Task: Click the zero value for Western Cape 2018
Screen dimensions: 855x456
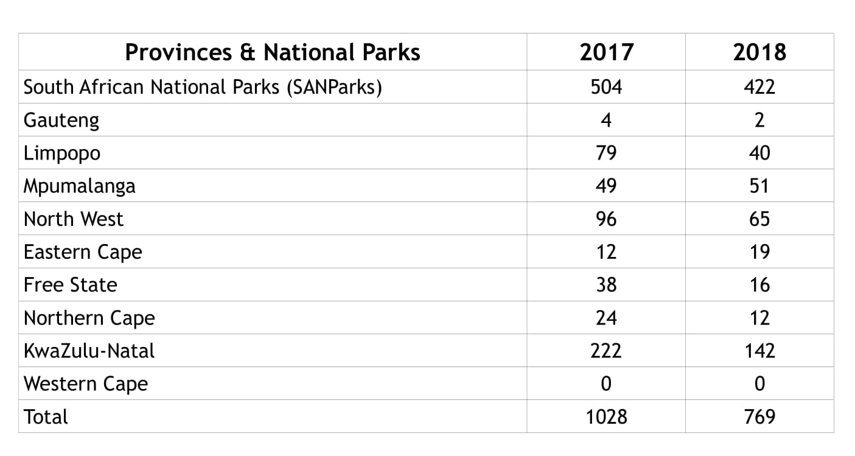Action: coord(759,384)
